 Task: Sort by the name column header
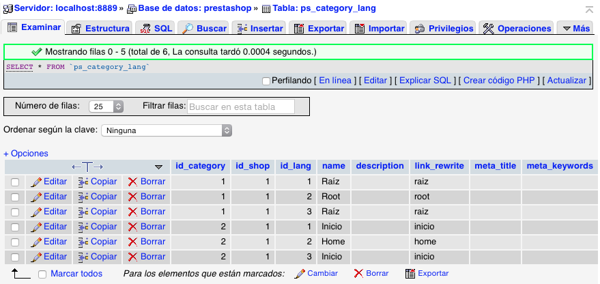(x=334, y=166)
